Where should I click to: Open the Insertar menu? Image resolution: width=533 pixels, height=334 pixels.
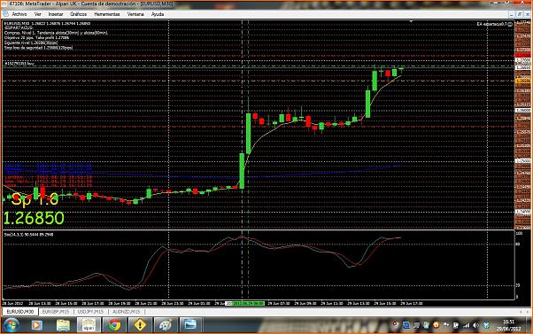click(x=56, y=14)
